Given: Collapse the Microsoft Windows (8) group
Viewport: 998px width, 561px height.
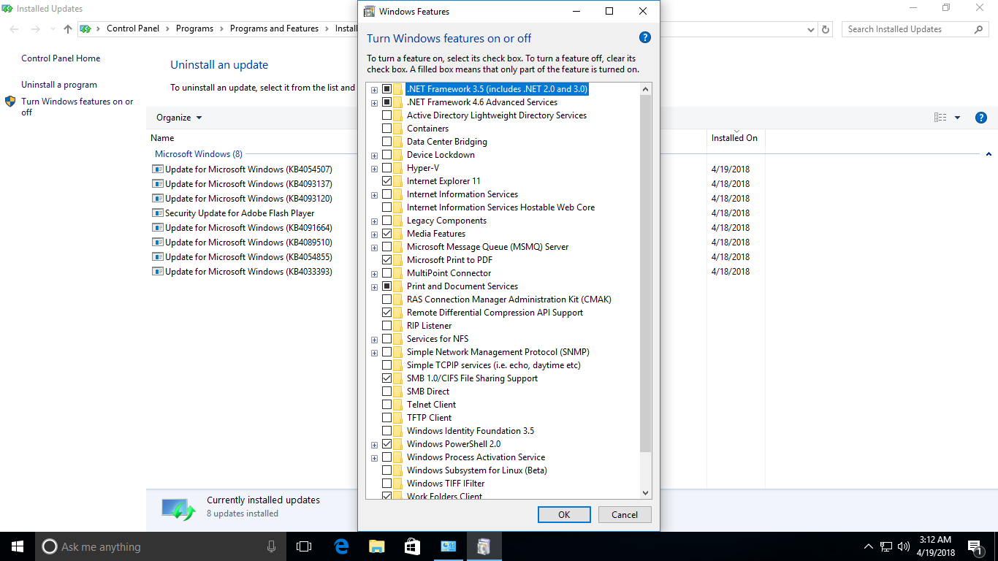Looking at the screenshot, I should click(989, 154).
